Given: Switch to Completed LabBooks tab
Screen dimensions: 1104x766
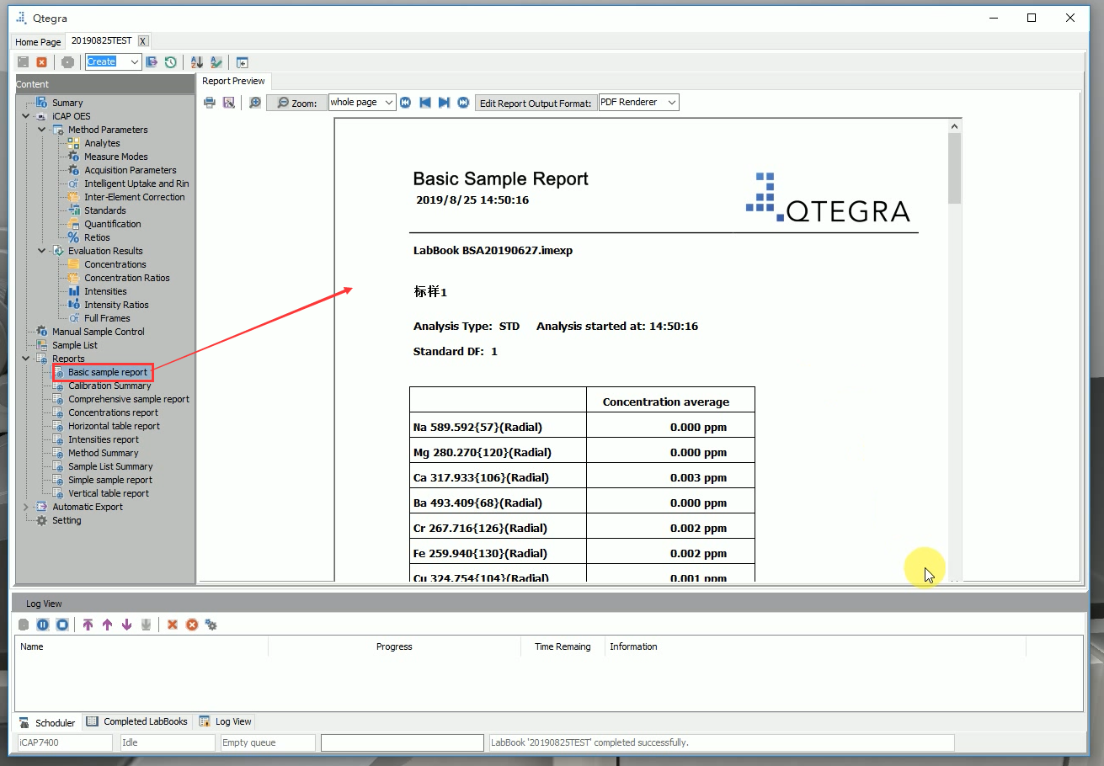Looking at the screenshot, I should click(x=137, y=721).
